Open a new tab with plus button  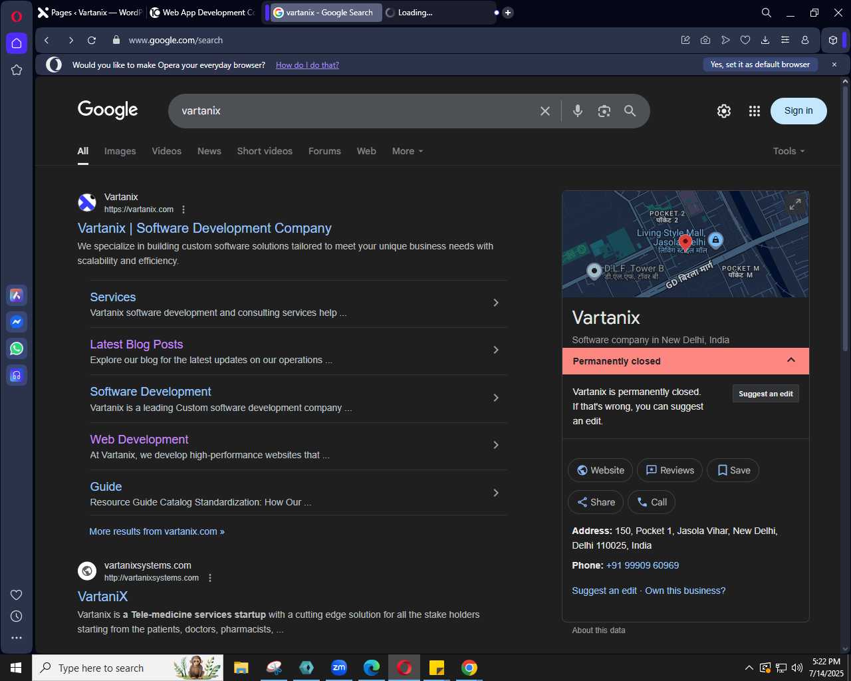[508, 13]
